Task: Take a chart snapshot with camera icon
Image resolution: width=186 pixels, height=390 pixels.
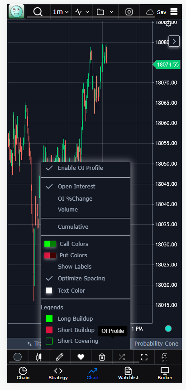Action: click(129, 12)
